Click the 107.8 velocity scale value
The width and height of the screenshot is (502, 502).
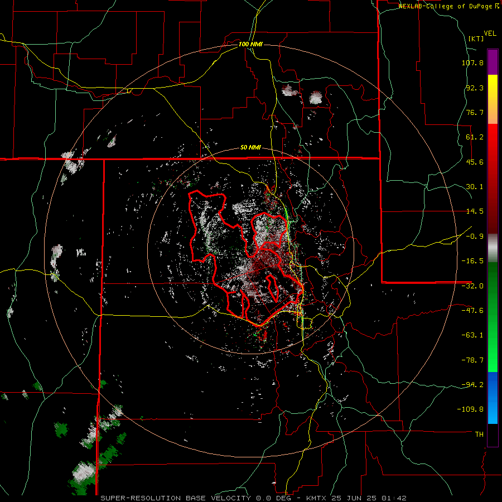tap(472, 62)
